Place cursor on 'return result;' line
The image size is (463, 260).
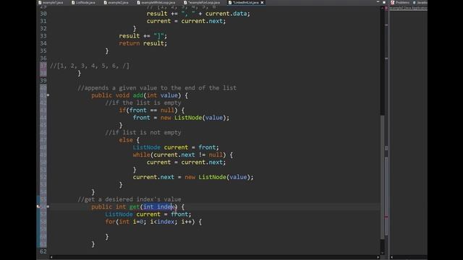(x=143, y=43)
